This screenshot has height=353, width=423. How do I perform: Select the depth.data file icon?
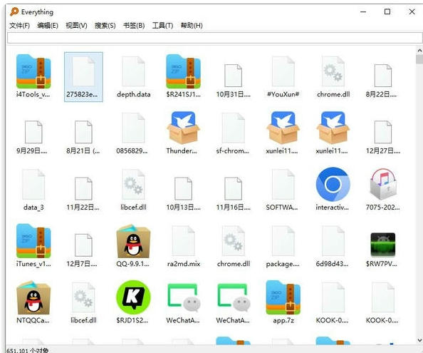[x=133, y=71]
